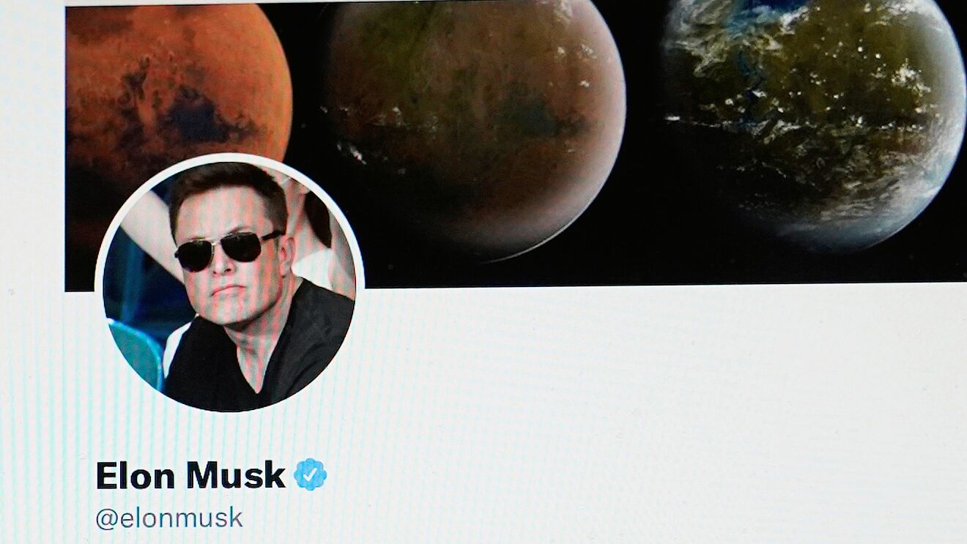Open the planets header banner image
Screen dimensions: 967x544
(516, 145)
